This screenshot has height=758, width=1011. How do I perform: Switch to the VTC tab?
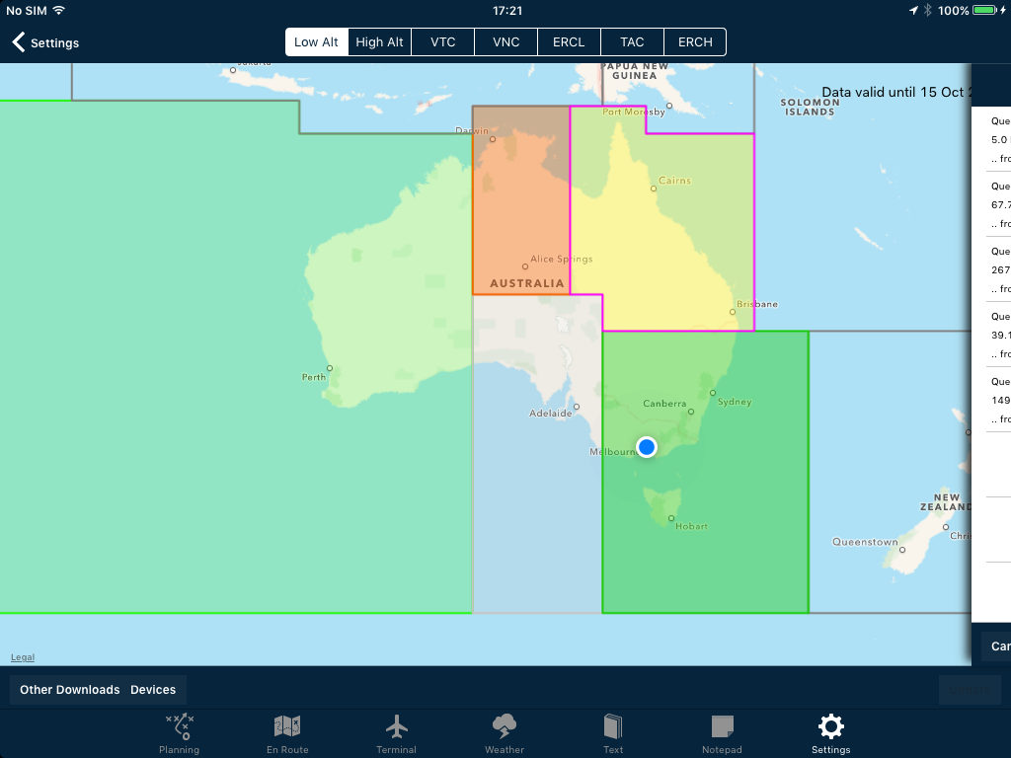[x=443, y=41]
